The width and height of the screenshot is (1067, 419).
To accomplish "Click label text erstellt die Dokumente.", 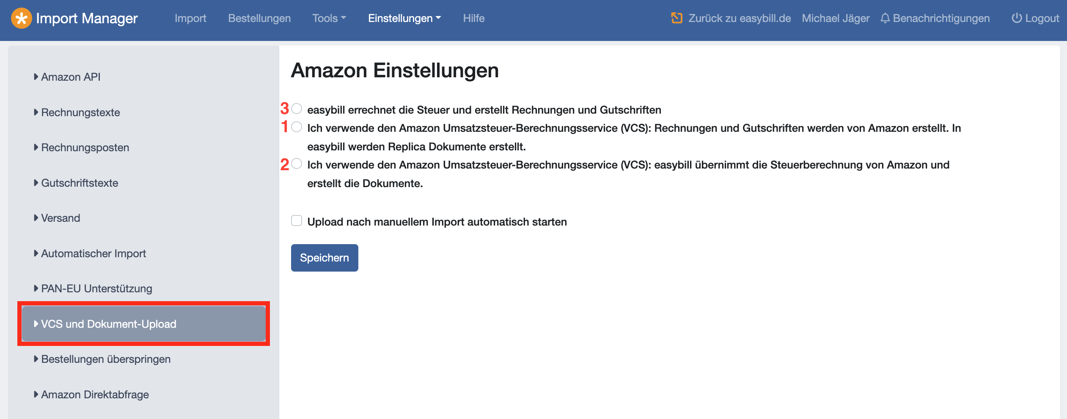I will pos(365,183).
